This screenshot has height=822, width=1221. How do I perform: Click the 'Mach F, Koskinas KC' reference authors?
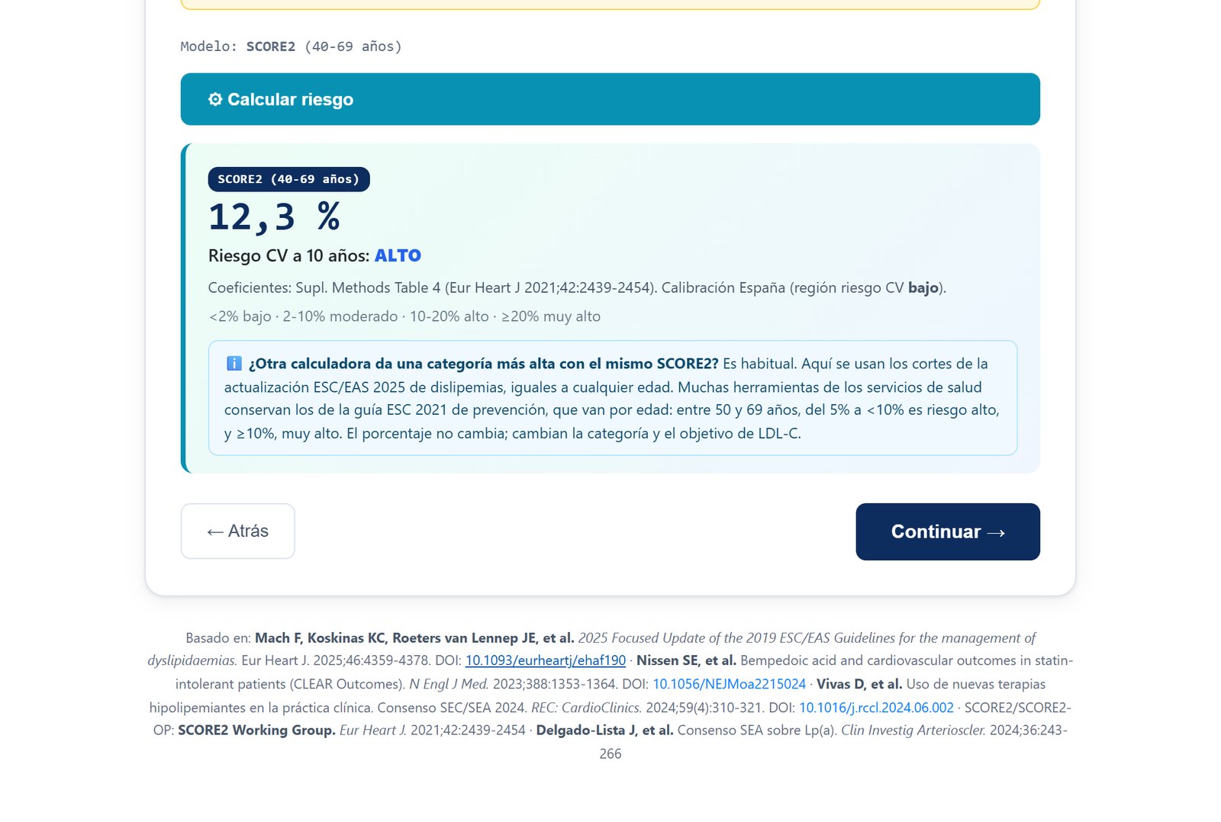pyautogui.click(x=414, y=637)
